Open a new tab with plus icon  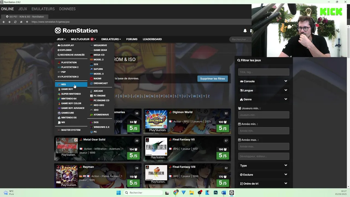click(27, 22)
